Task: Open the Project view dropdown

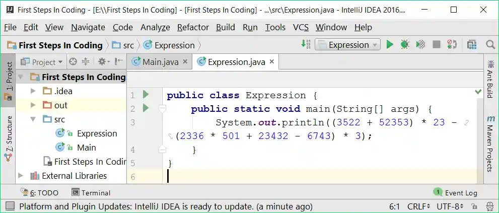Action: point(42,62)
